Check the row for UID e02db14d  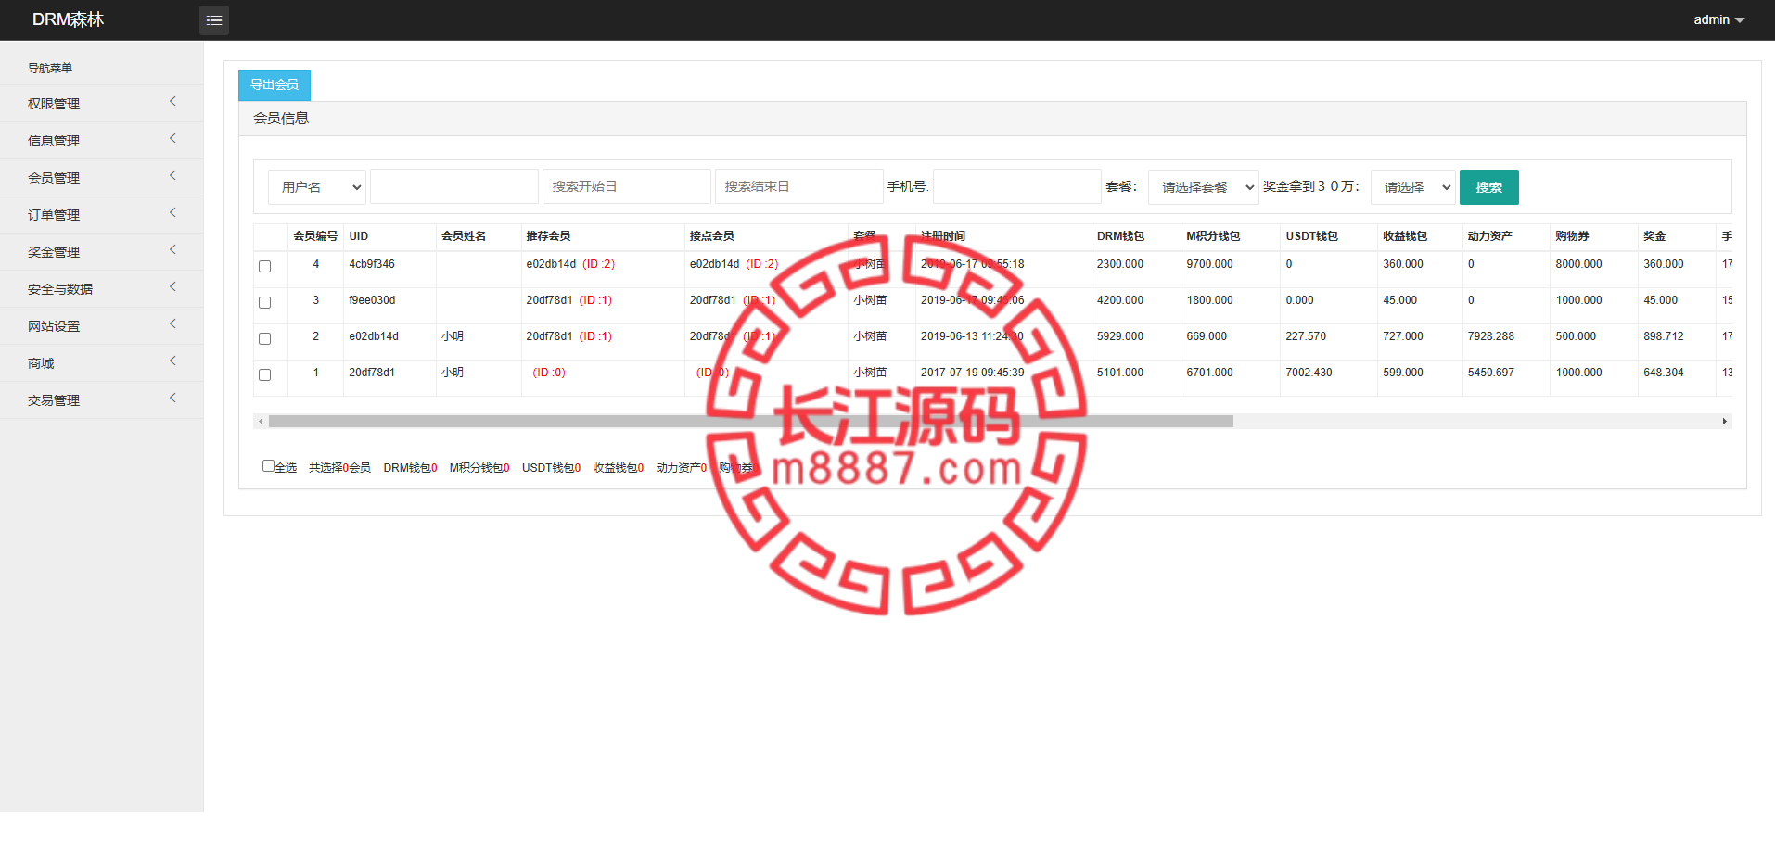click(x=265, y=338)
